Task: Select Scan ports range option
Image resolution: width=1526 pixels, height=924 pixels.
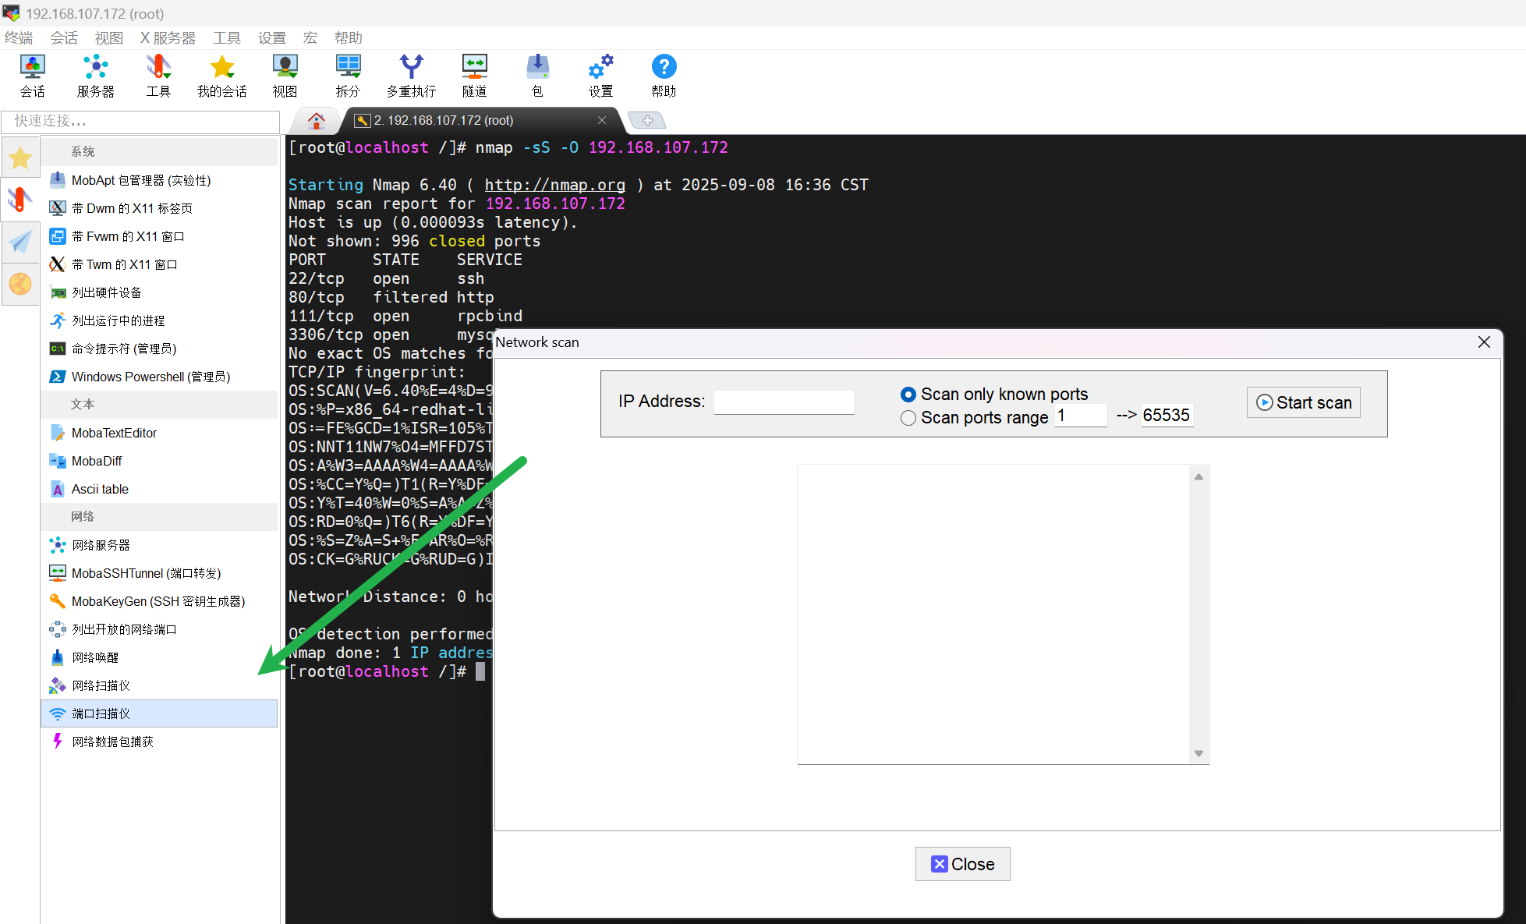Action: click(x=975, y=417)
